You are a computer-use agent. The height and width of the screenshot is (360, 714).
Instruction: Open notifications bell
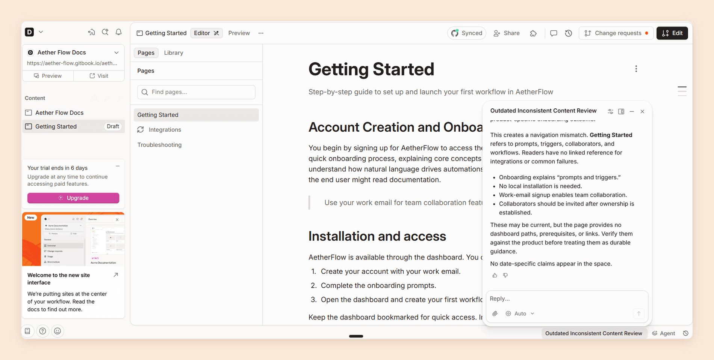point(119,32)
